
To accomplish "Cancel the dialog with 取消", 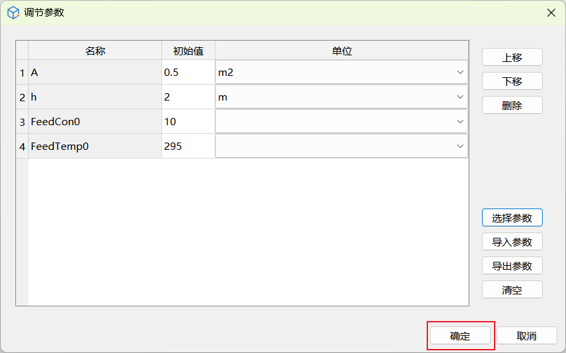I will 526,336.
